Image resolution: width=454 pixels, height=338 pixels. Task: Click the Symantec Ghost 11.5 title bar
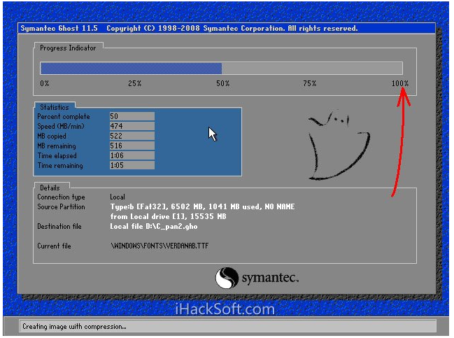189,29
